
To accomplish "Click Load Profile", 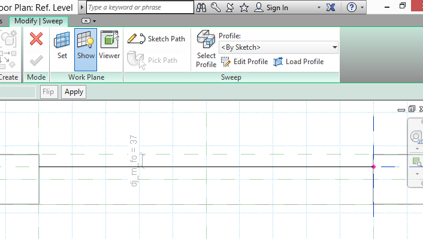I will coord(298,62).
